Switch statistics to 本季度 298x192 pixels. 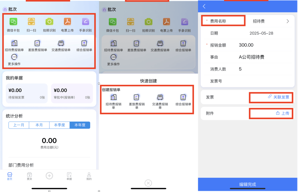[60, 125]
